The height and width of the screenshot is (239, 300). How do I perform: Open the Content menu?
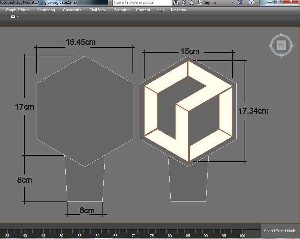point(143,10)
